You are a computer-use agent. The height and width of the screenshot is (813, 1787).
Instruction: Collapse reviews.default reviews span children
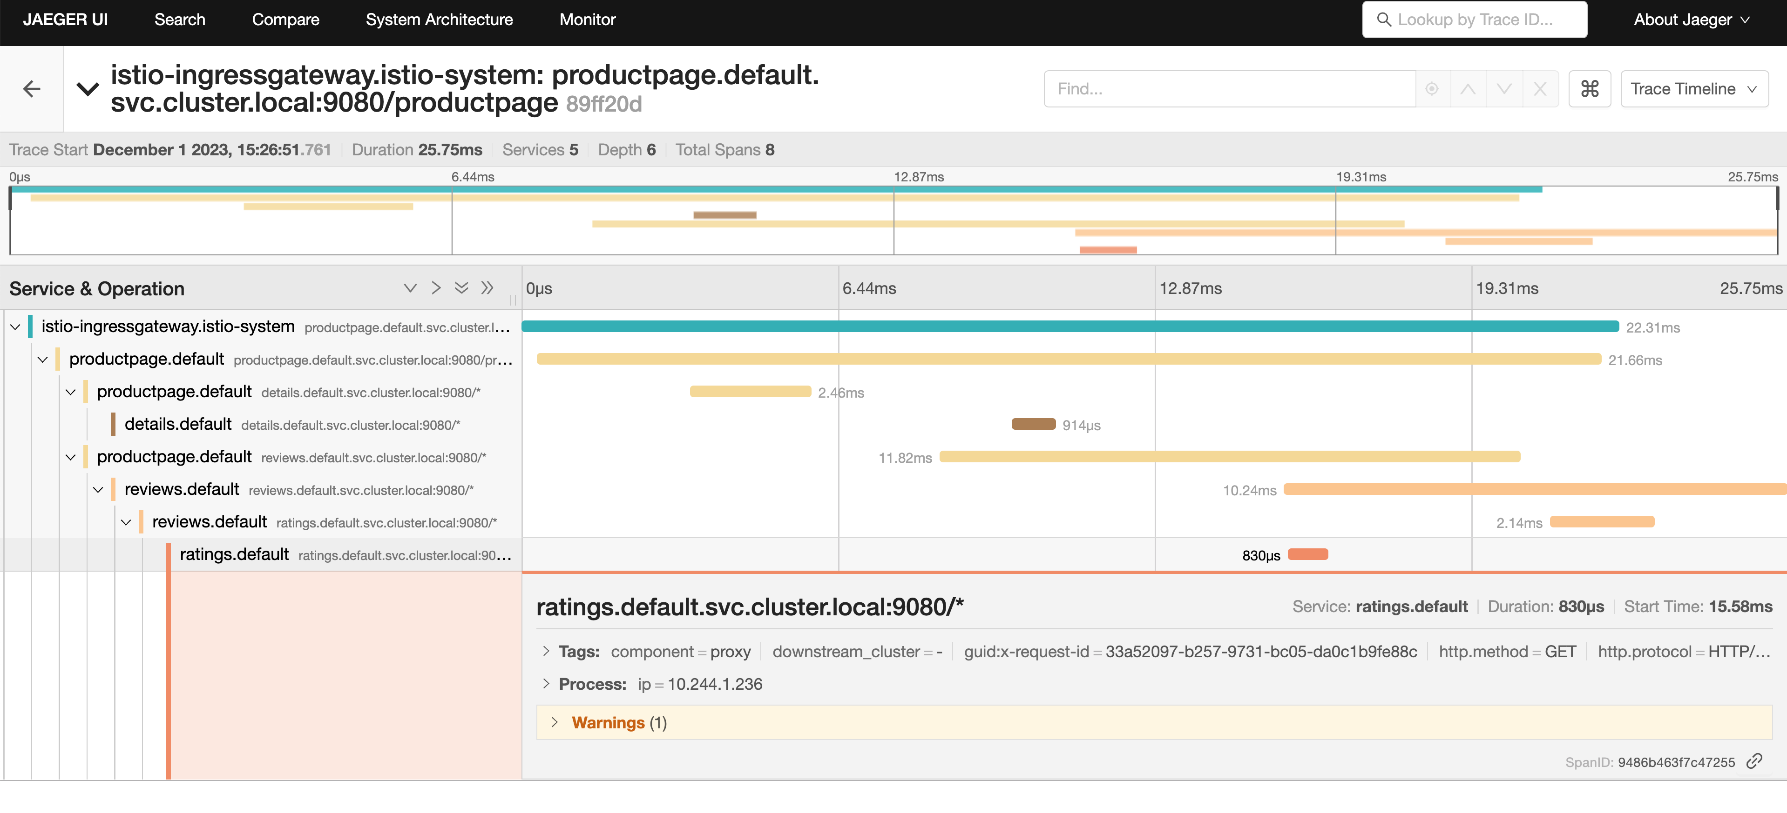[99, 489]
